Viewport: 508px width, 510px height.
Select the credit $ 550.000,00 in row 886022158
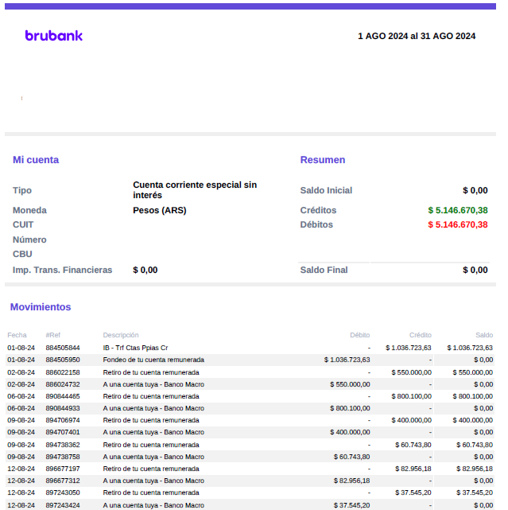tap(412, 372)
